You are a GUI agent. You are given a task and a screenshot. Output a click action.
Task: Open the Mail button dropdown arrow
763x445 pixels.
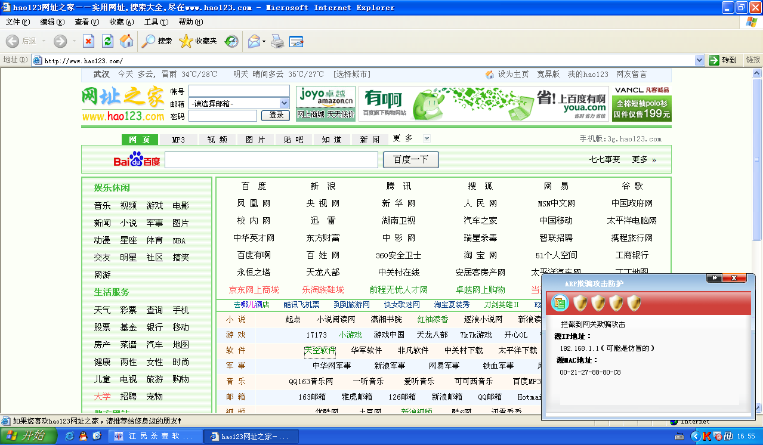click(x=264, y=41)
